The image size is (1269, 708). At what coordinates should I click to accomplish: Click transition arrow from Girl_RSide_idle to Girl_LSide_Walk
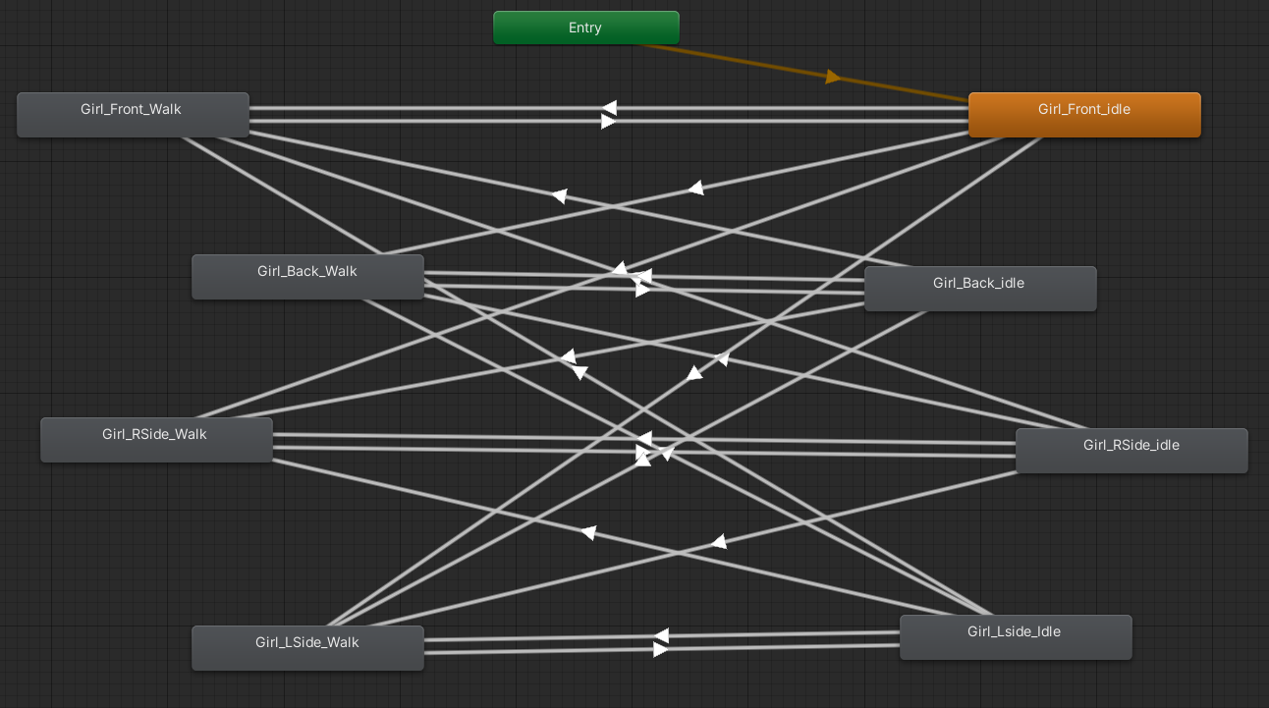718,542
